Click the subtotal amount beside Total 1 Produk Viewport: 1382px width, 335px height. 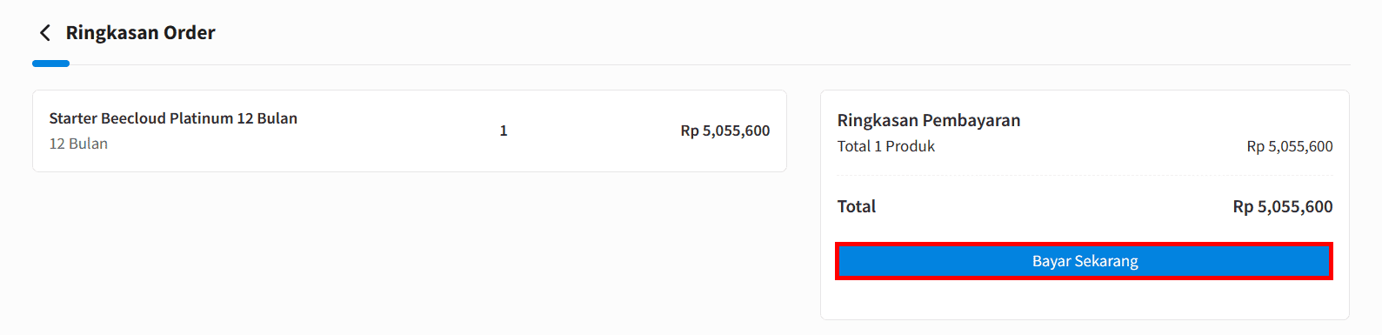pos(1290,146)
